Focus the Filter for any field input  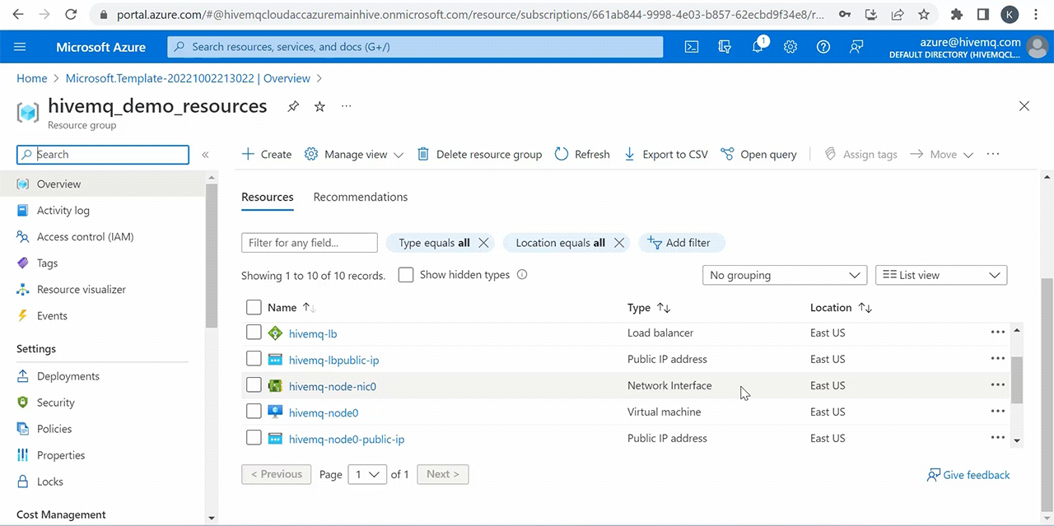pos(310,243)
